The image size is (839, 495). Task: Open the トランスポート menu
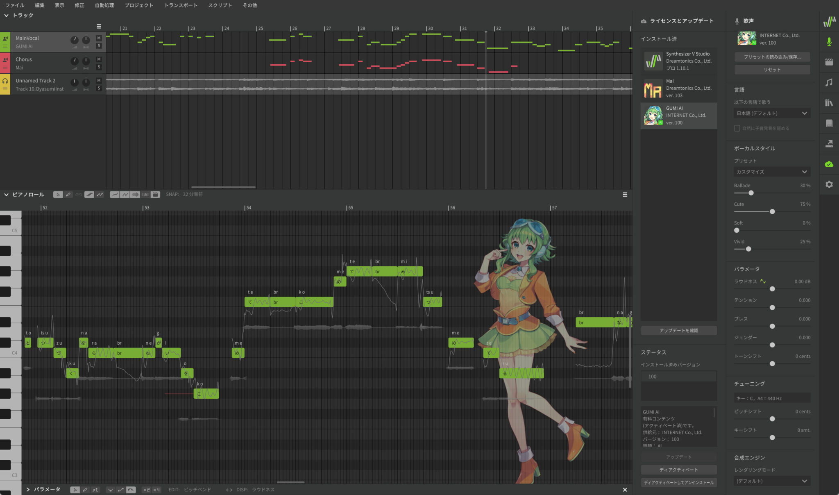tap(181, 5)
